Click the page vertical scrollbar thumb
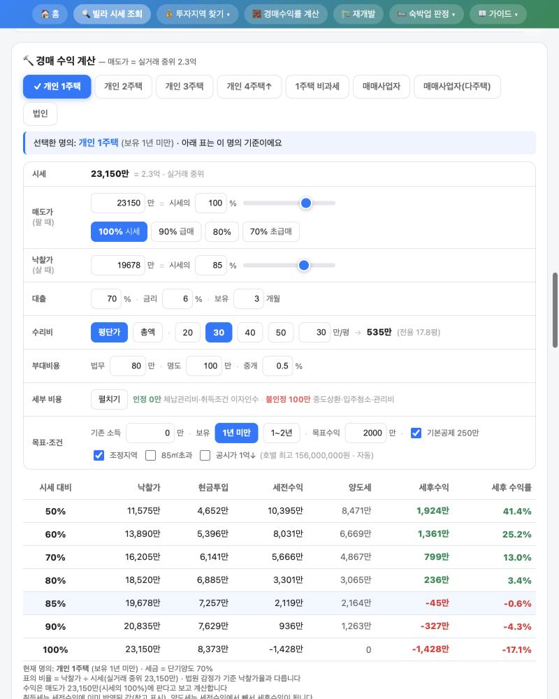Image resolution: width=559 pixels, height=699 pixels. point(555,310)
